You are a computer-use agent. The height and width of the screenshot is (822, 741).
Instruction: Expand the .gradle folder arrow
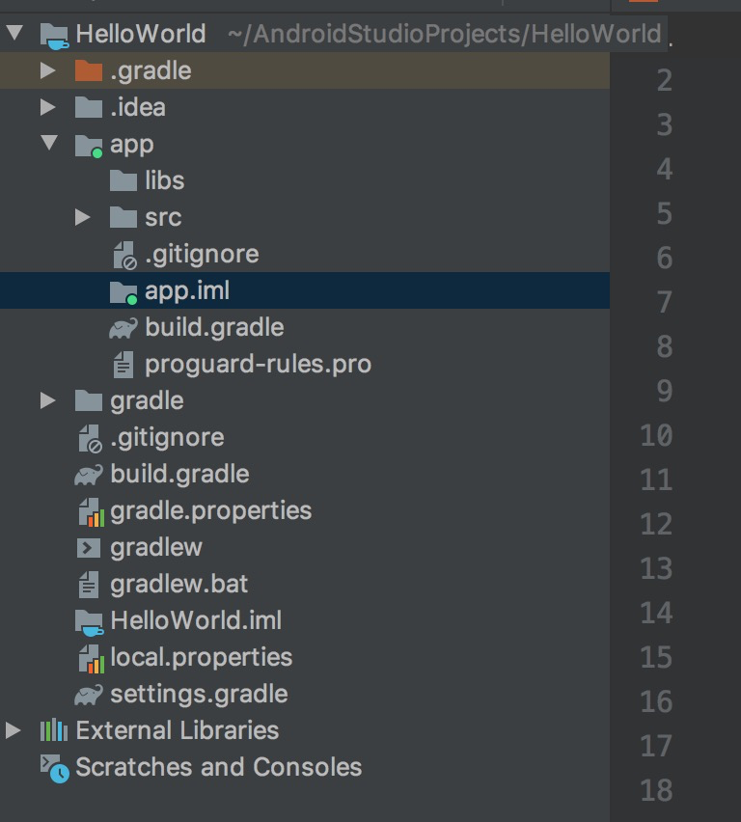(x=48, y=70)
